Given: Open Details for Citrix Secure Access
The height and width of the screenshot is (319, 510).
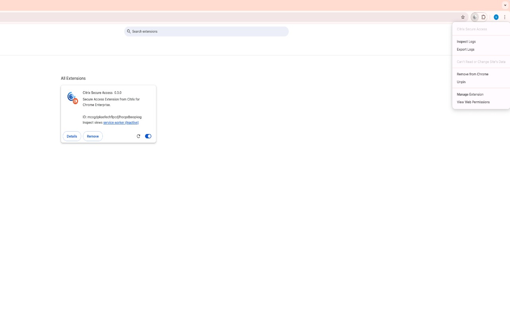Looking at the screenshot, I should [x=72, y=136].
